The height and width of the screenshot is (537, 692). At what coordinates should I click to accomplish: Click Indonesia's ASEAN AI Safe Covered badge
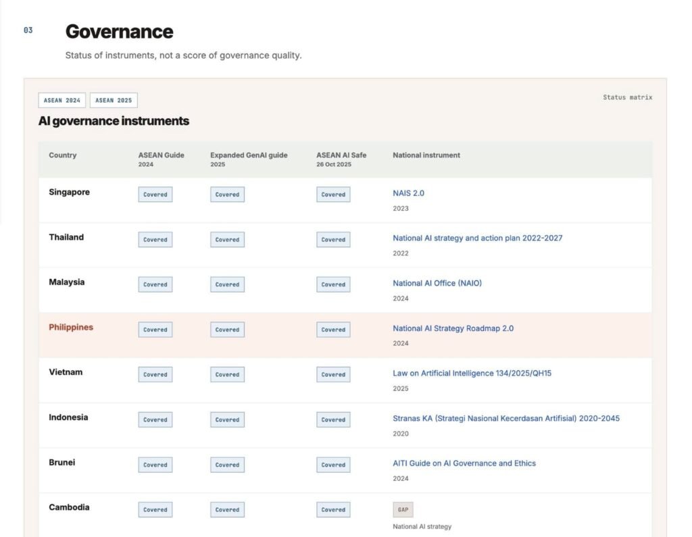coord(333,419)
